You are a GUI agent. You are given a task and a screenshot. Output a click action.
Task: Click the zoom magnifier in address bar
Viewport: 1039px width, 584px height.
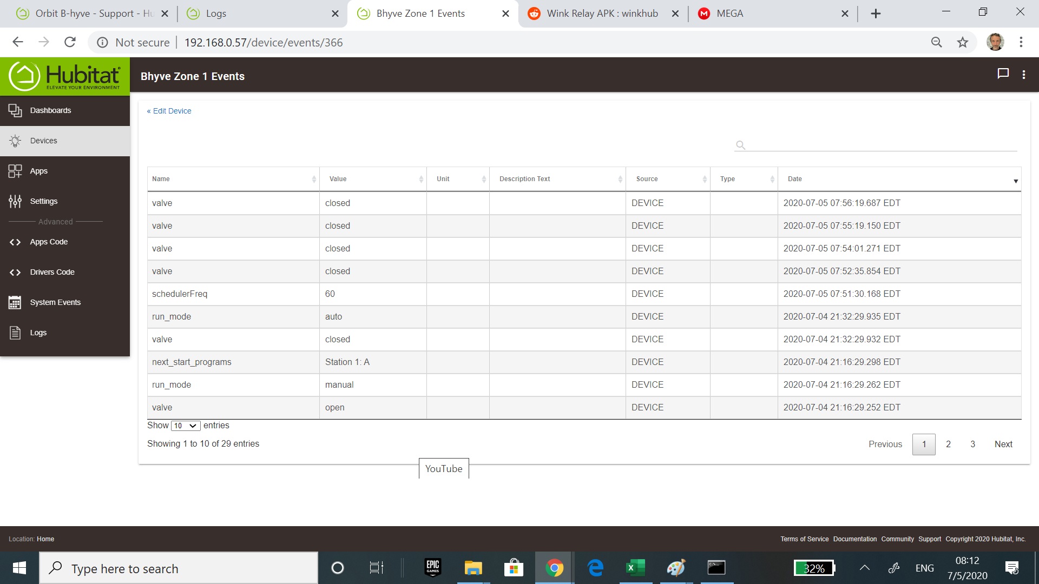pyautogui.click(x=936, y=42)
